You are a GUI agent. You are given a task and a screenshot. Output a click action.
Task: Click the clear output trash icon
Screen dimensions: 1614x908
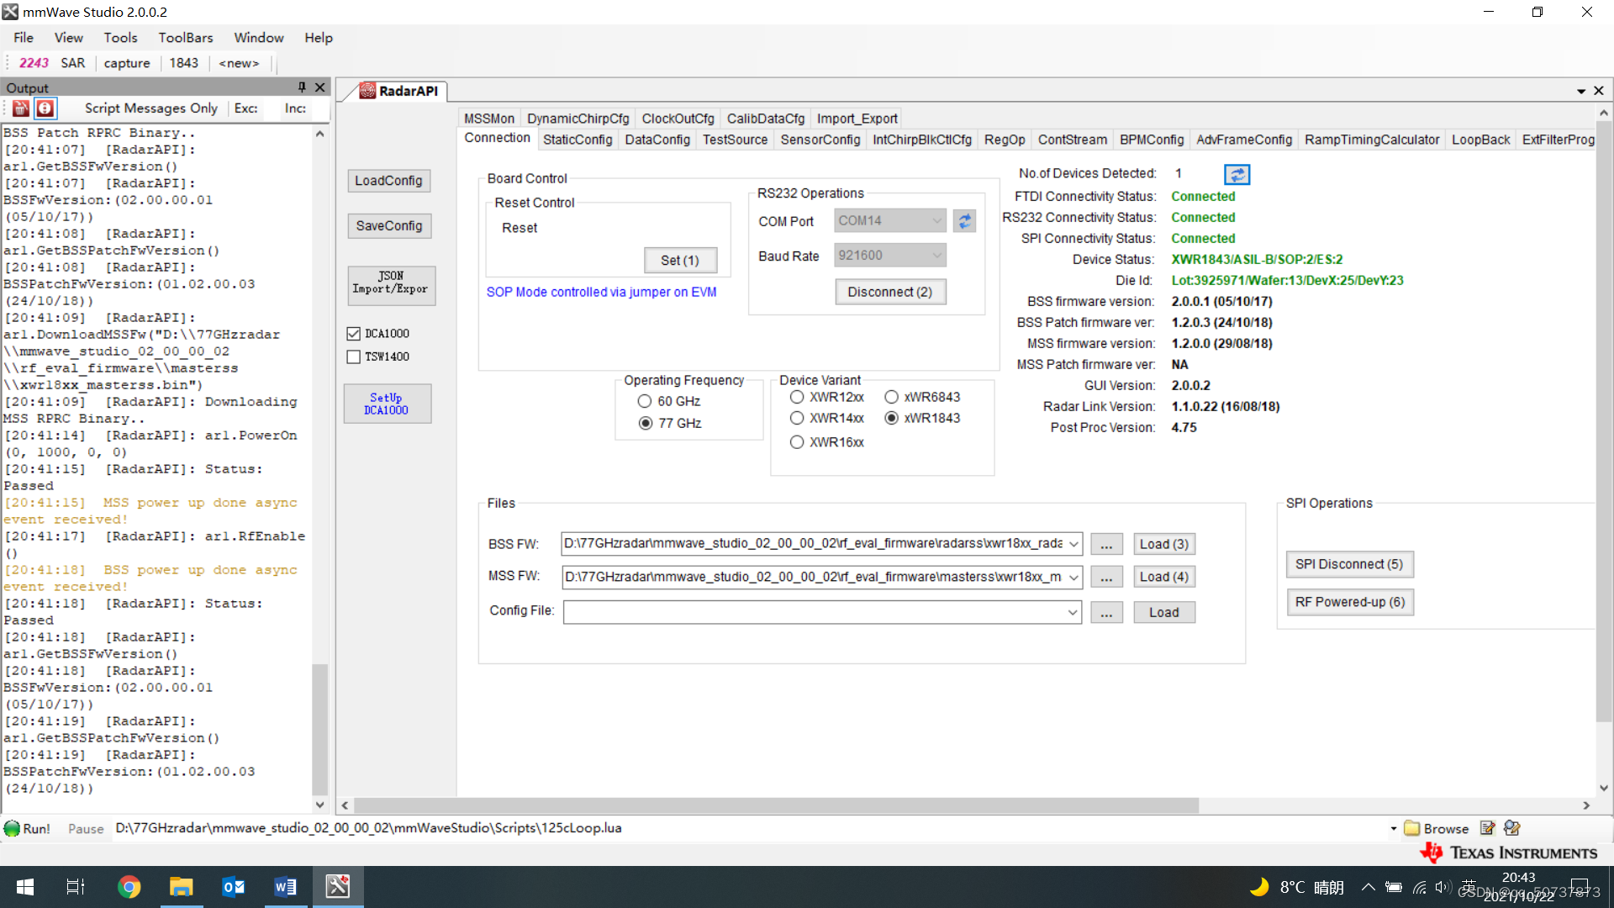tap(21, 108)
